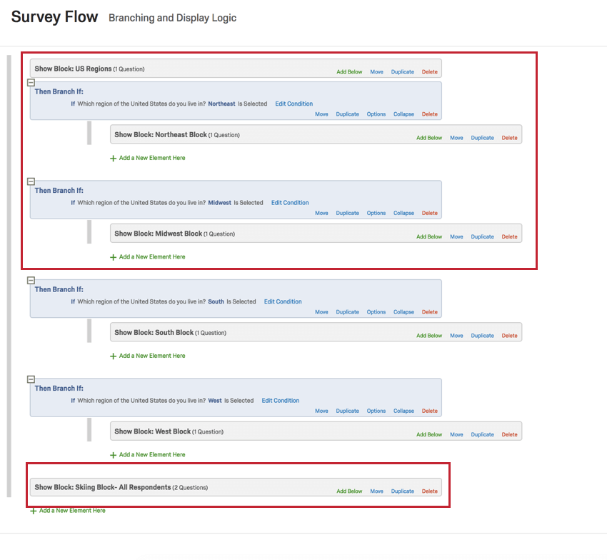Select the Show Block: Midwest Block title
Screen dimensions: 607x560
click(159, 234)
